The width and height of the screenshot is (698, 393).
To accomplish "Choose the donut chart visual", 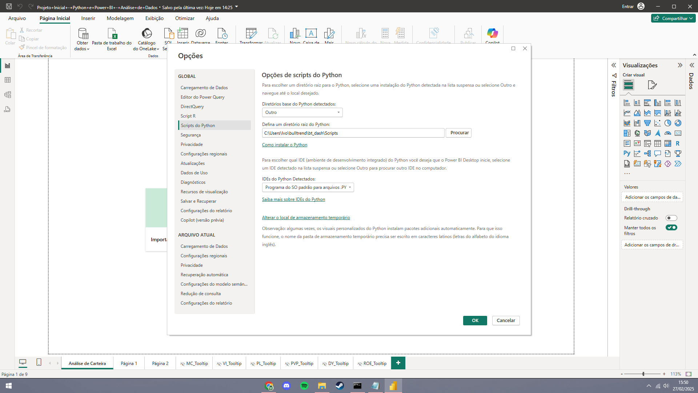I will pyautogui.click(x=678, y=123).
